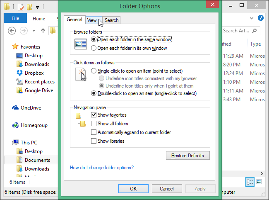Open Recent places
Screen dimensions: 269x200
[40, 82]
